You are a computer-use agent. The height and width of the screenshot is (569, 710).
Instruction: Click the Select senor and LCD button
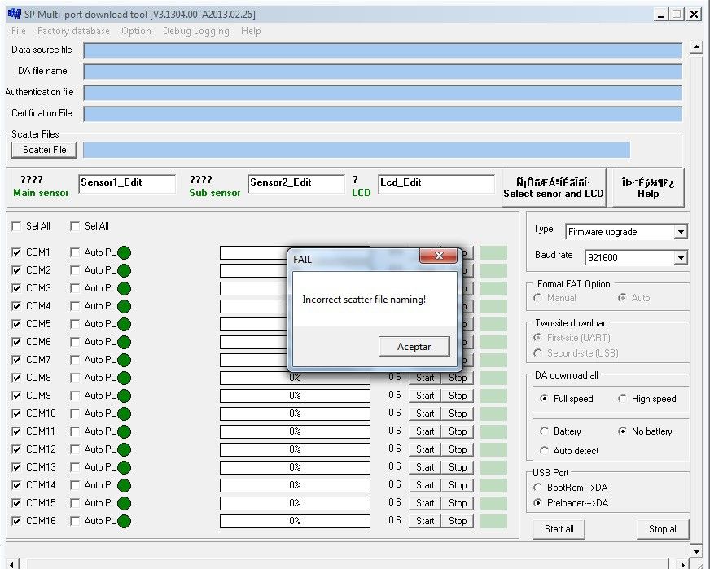tap(554, 188)
